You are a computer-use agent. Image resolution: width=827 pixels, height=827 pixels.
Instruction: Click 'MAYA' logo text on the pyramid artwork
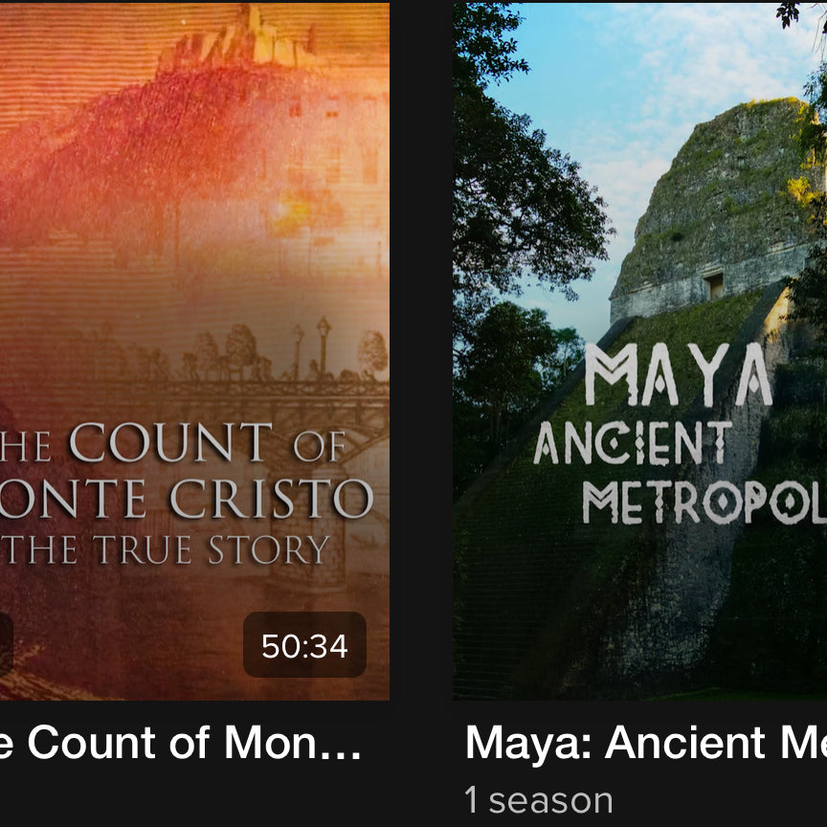click(679, 374)
